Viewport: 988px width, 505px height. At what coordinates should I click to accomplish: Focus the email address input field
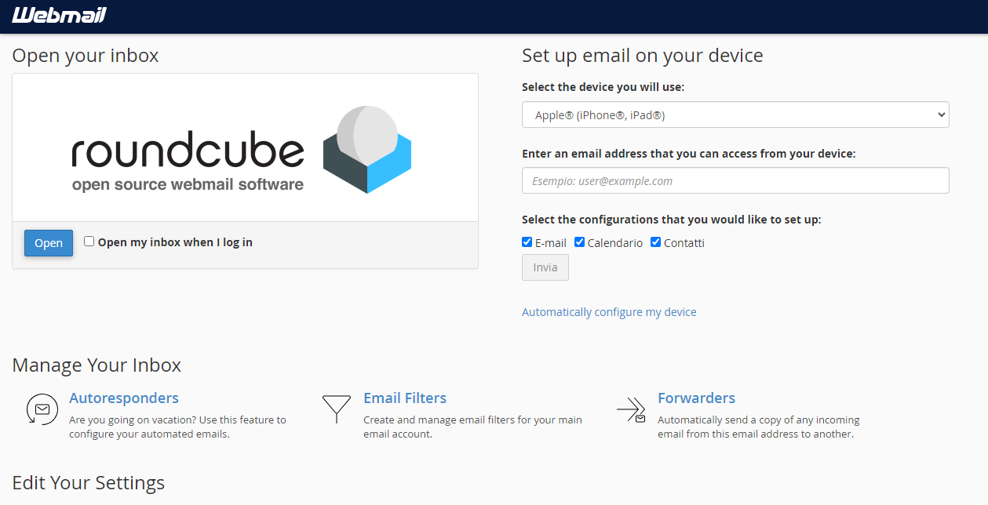[x=735, y=181]
